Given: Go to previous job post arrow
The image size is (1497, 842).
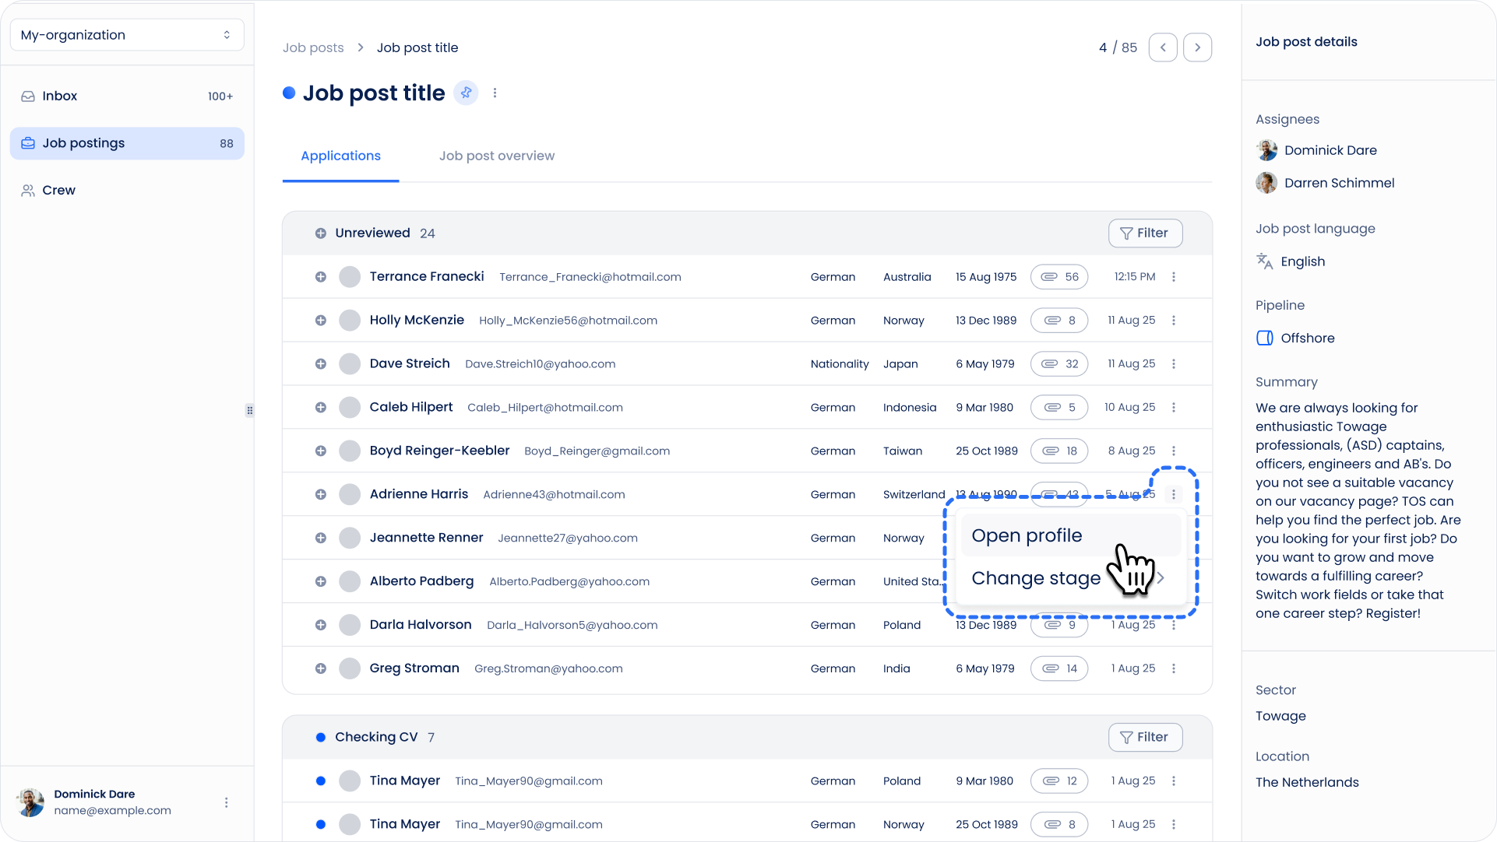Looking at the screenshot, I should pos(1163,47).
